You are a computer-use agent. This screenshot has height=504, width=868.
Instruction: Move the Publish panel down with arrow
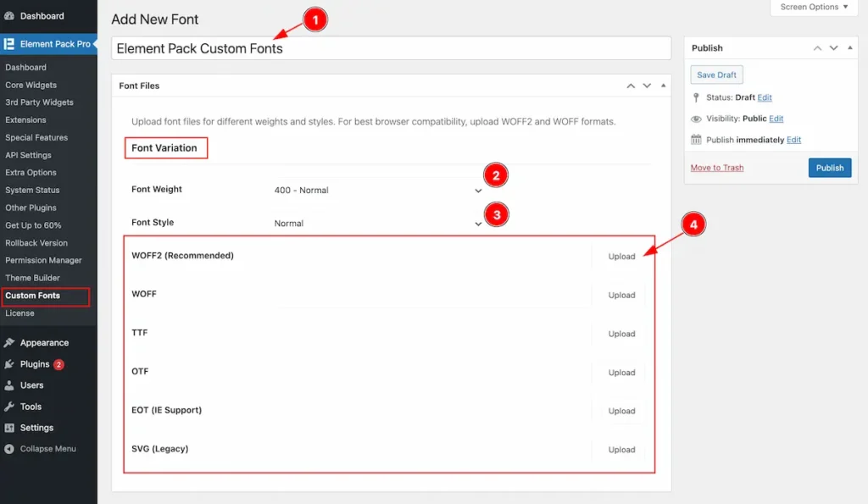[x=833, y=48]
